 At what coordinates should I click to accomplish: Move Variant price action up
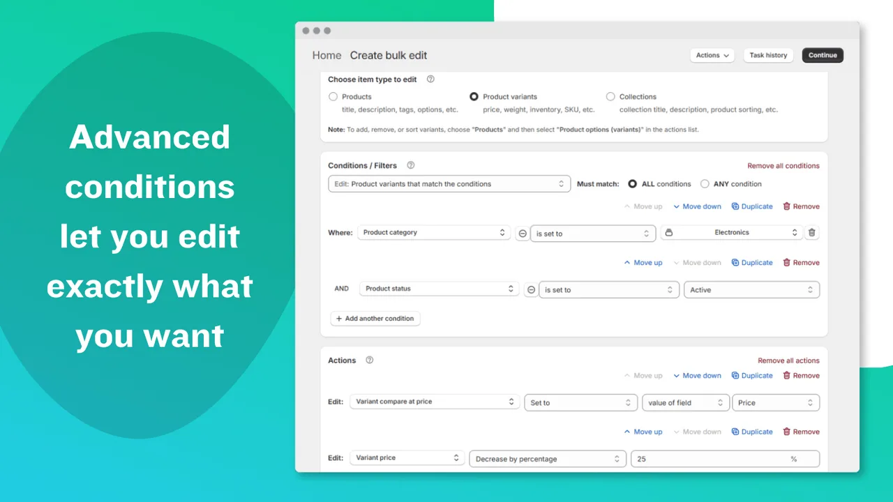[643, 432]
